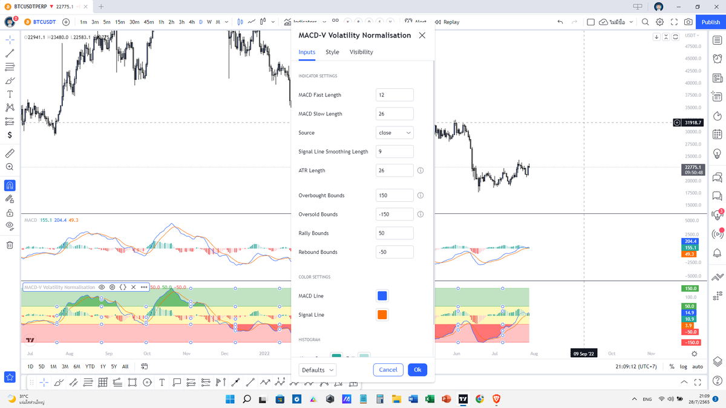The image size is (726, 408).
Task: Click the Cancel button
Action: 388,370
